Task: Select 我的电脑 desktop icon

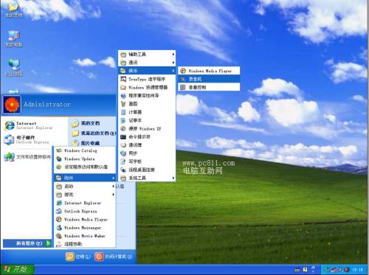Action: 14,38
